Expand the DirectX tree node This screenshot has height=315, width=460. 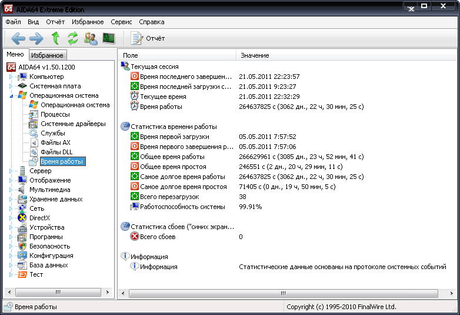click(11, 218)
